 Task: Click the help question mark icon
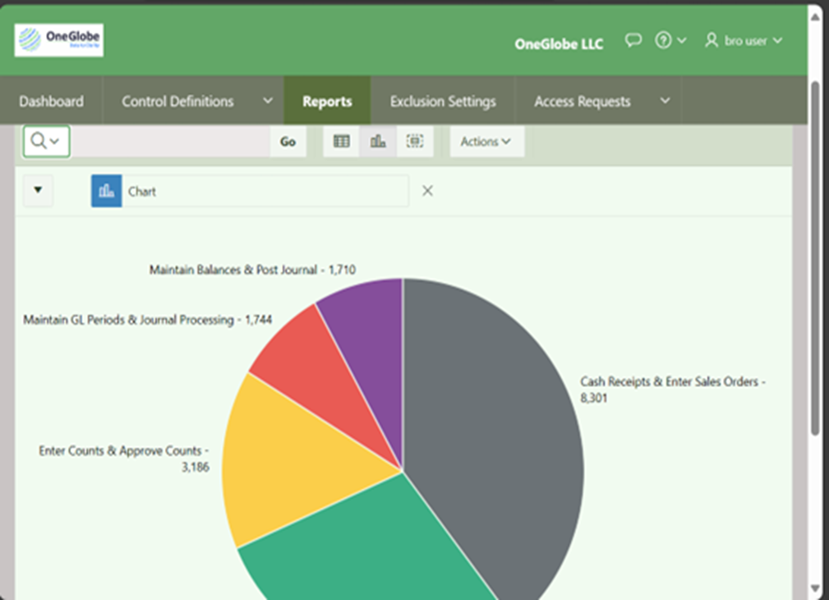662,40
